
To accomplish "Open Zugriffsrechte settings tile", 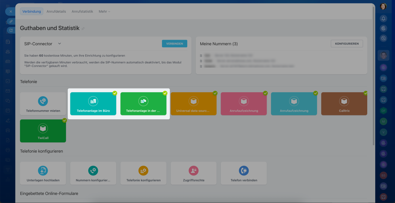I will [193, 173].
